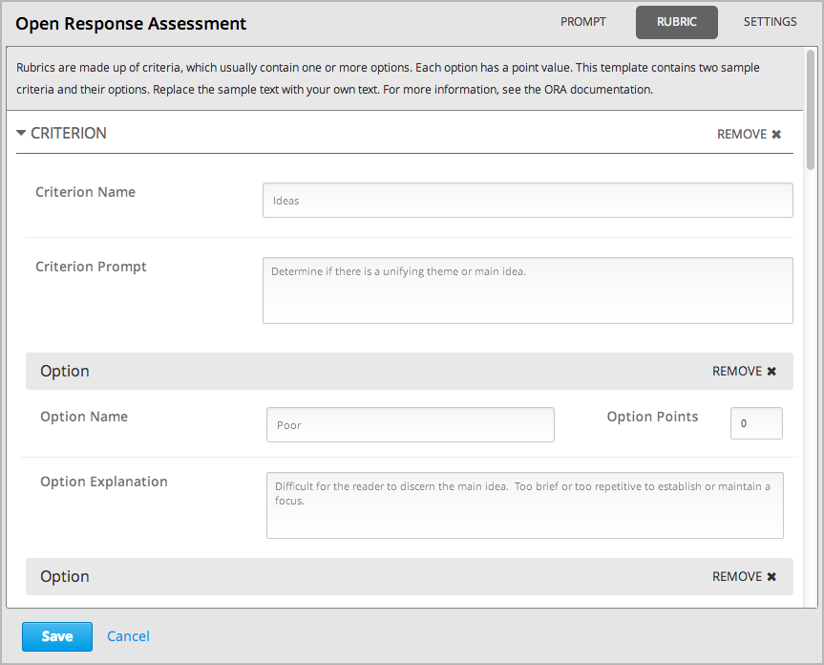Click the Criterion Prompt label
The height and width of the screenshot is (665, 824).
pos(91,268)
